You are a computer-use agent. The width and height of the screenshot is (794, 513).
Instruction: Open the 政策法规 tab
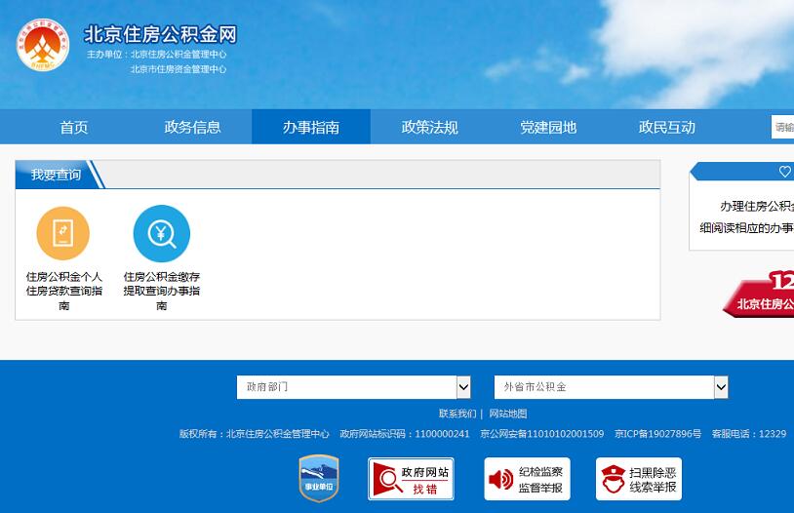[x=429, y=127]
